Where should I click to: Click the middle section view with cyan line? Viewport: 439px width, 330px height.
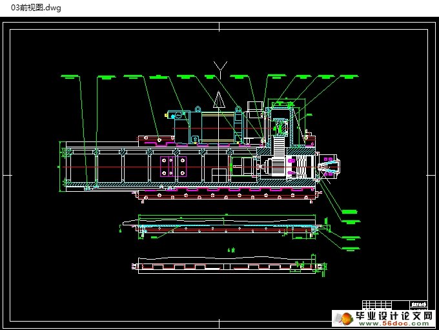click(226, 226)
